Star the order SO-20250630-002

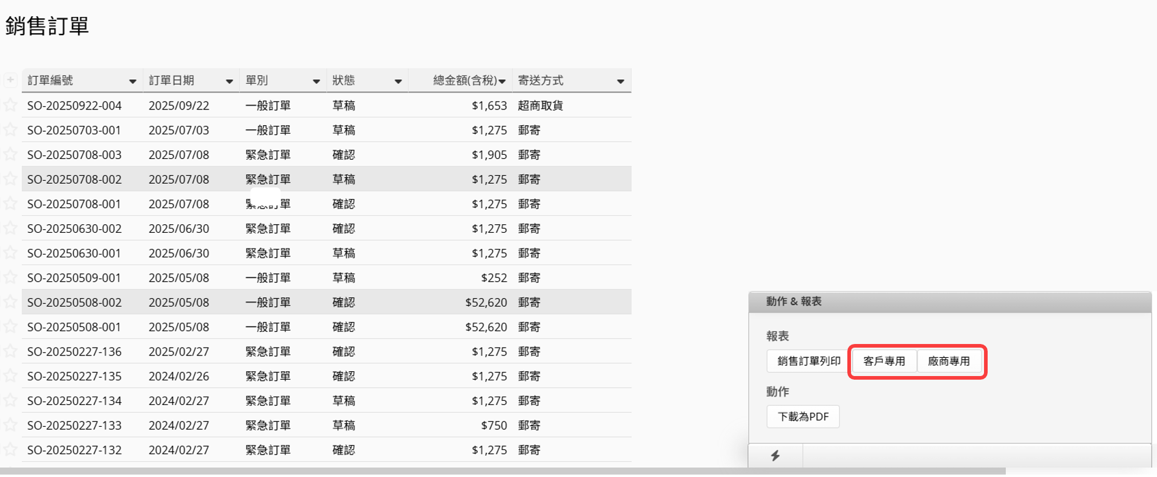[10, 229]
